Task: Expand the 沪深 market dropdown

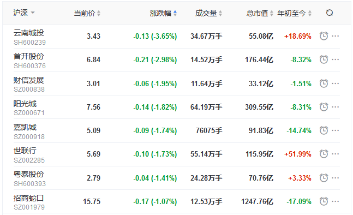Action: 24,13
